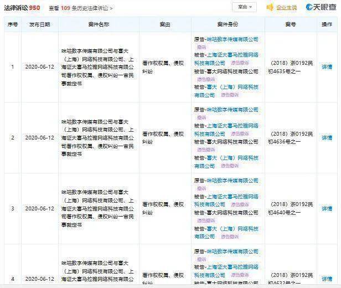Click the 撤诉 tag under row 2 plaintiff
This screenshot has width=341, height=288.
tap(201, 117)
